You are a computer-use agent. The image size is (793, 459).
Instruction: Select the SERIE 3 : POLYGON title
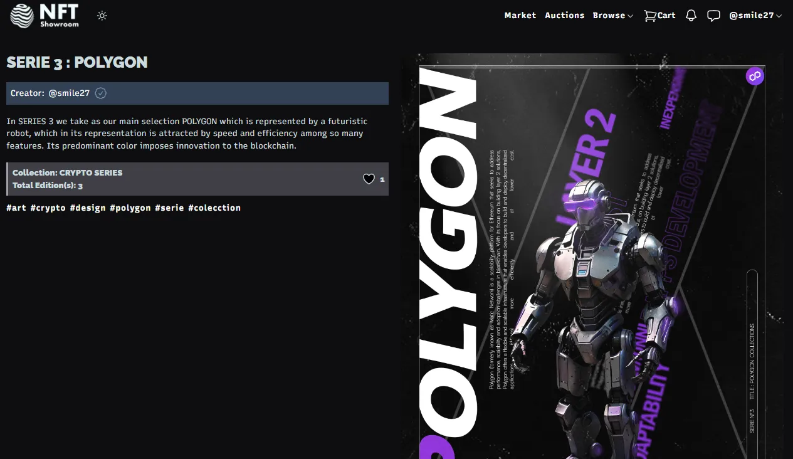(77, 63)
